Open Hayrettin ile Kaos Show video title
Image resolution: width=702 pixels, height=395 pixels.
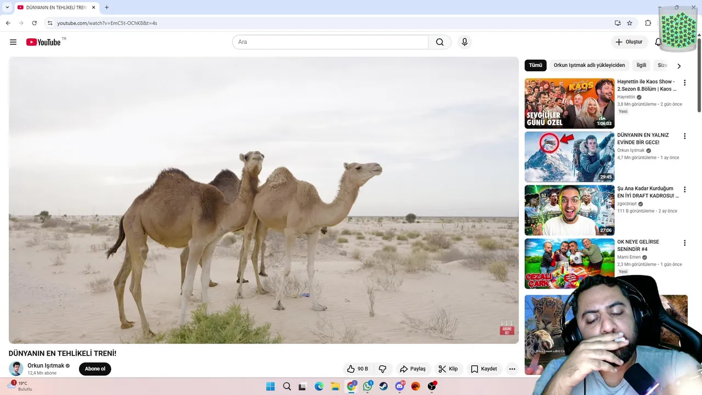(647, 85)
